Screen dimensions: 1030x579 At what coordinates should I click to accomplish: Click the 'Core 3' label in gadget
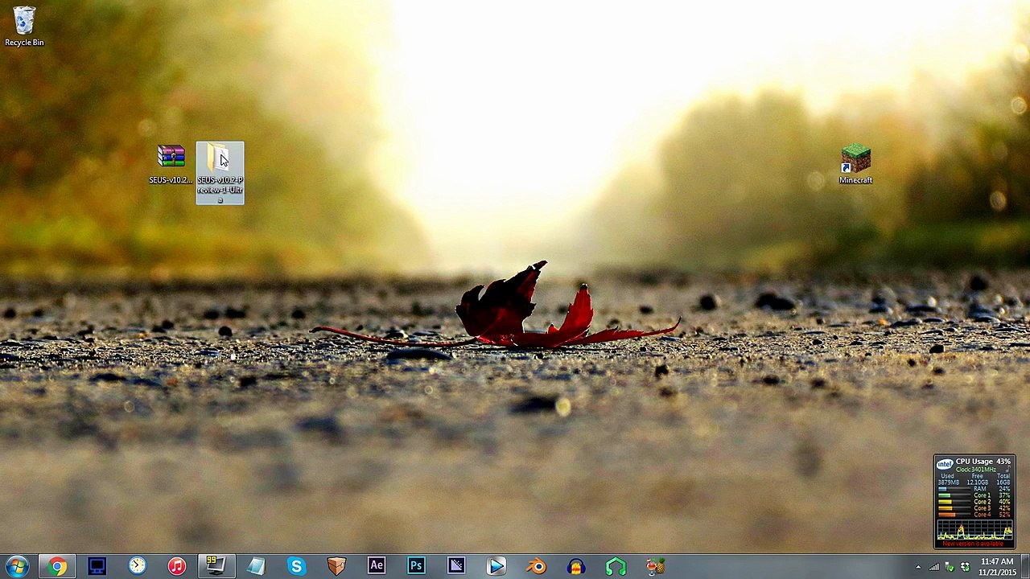click(982, 508)
